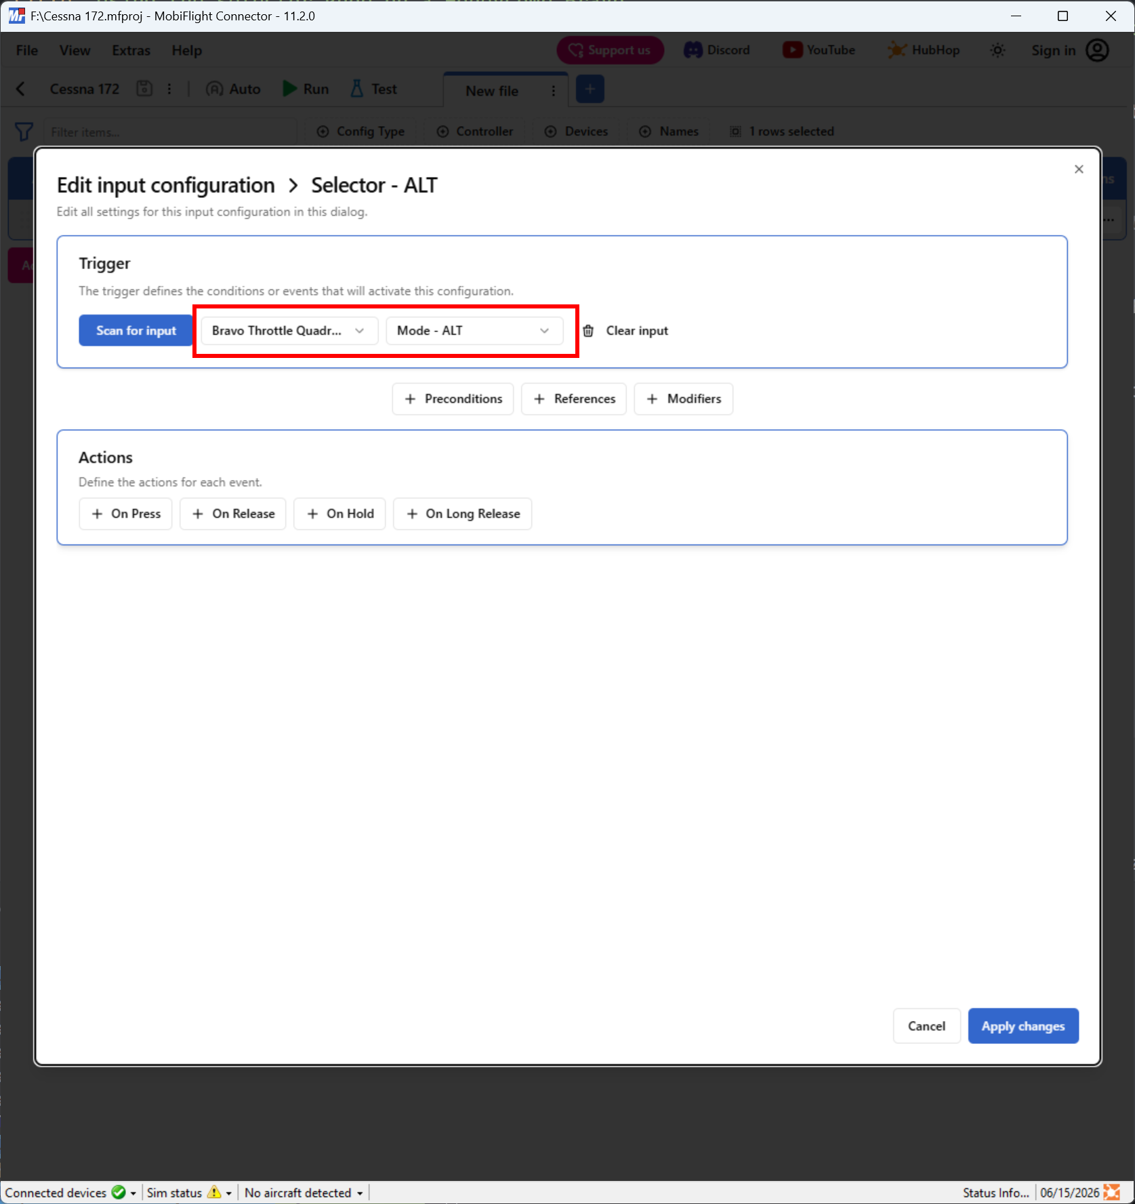Open the YouTube link
This screenshot has width=1135, height=1204.
(819, 50)
